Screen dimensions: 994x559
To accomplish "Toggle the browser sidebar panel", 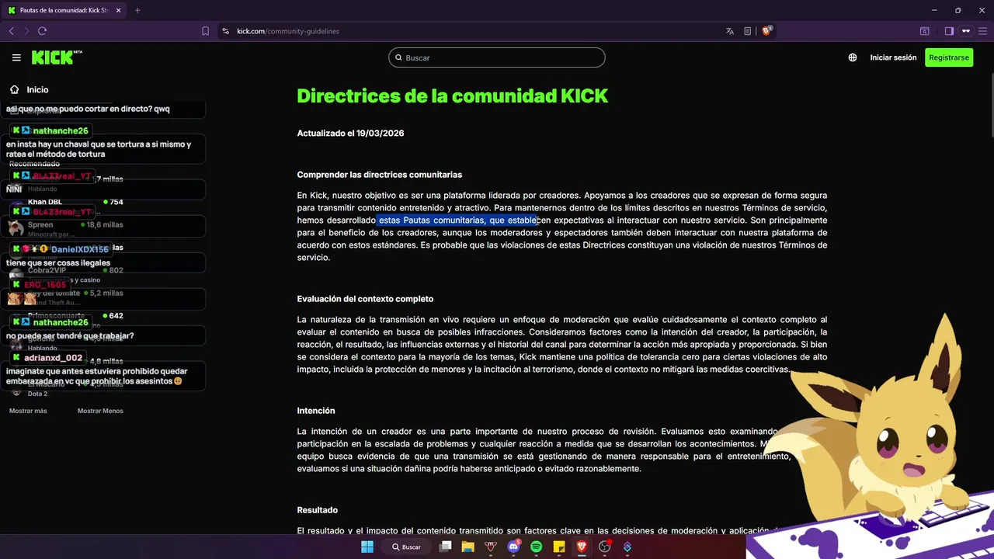I will 949,31.
